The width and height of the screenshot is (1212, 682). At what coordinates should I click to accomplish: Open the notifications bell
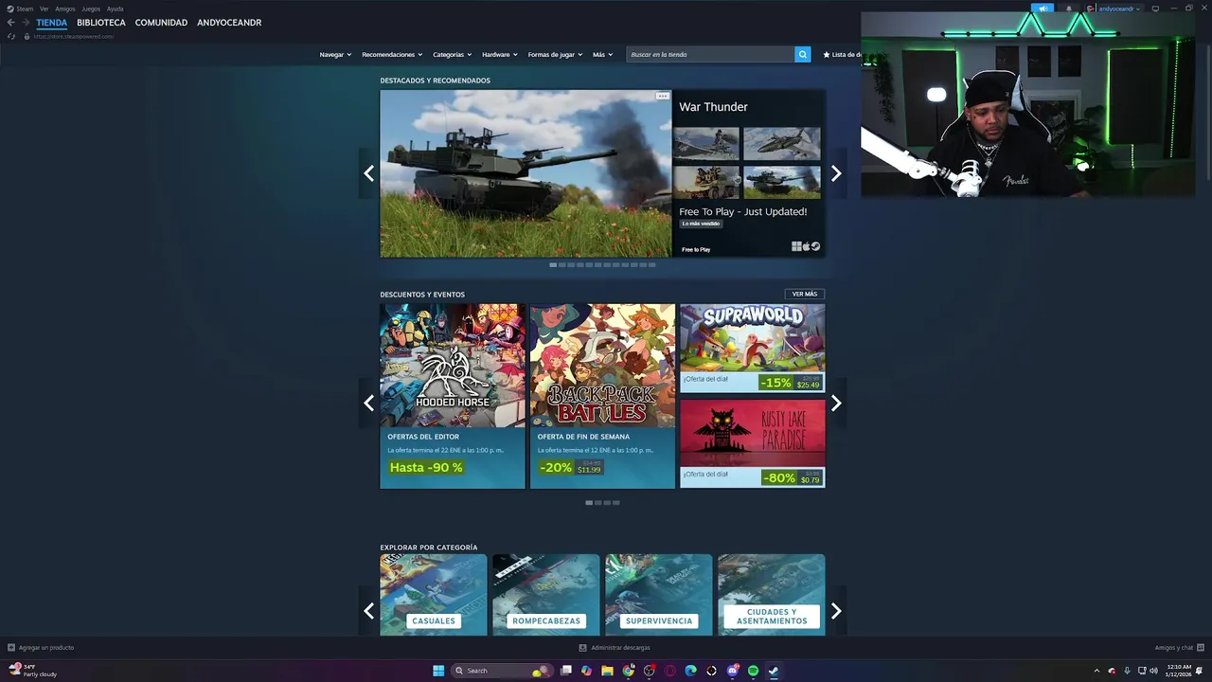(x=1069, y=9)
